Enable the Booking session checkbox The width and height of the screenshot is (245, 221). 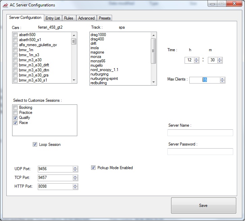15,108
